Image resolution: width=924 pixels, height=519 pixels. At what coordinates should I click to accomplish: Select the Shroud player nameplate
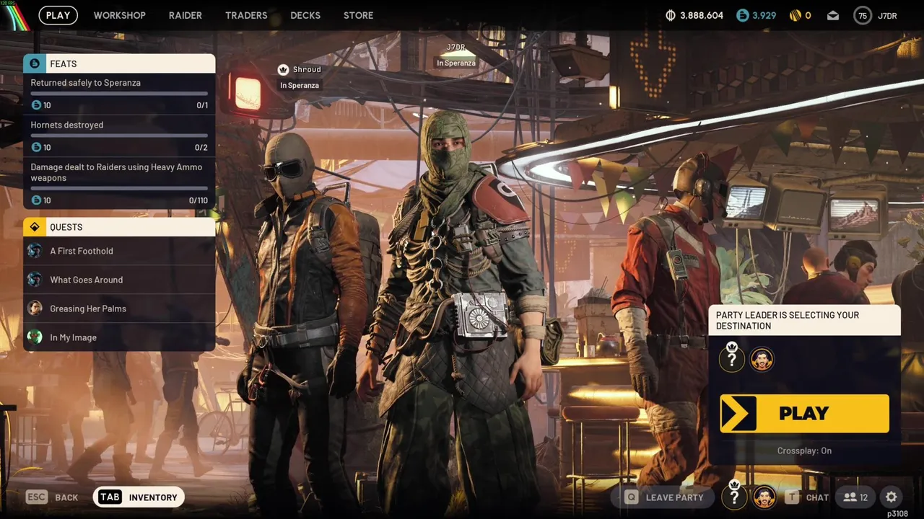[300, 77]
